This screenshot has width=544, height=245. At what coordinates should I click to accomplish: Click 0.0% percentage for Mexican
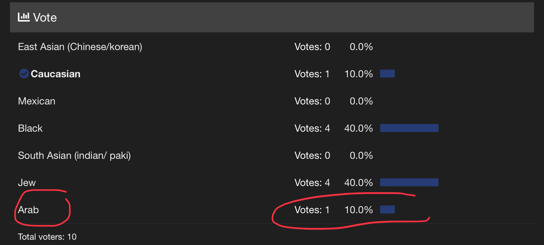[361, 101]
